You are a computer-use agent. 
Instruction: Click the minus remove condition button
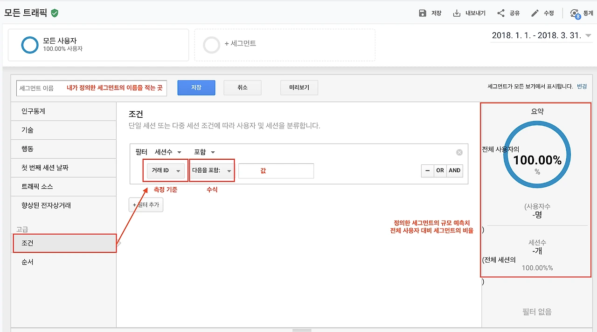427,170
